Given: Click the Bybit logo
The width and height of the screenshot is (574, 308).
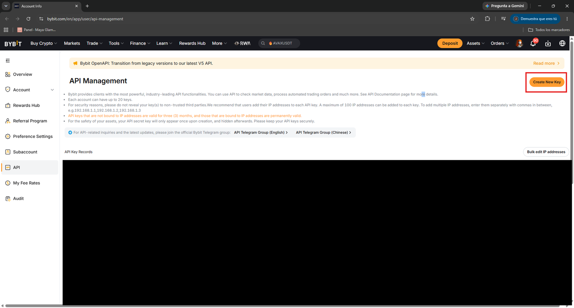Looking at the screenshot, I should pyautogui.click(x=13, y=43).
